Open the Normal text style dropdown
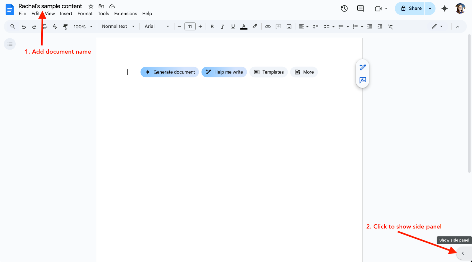The height and width of the screenshot is (262, 472). pyautogui.click(x=118, y=27)
